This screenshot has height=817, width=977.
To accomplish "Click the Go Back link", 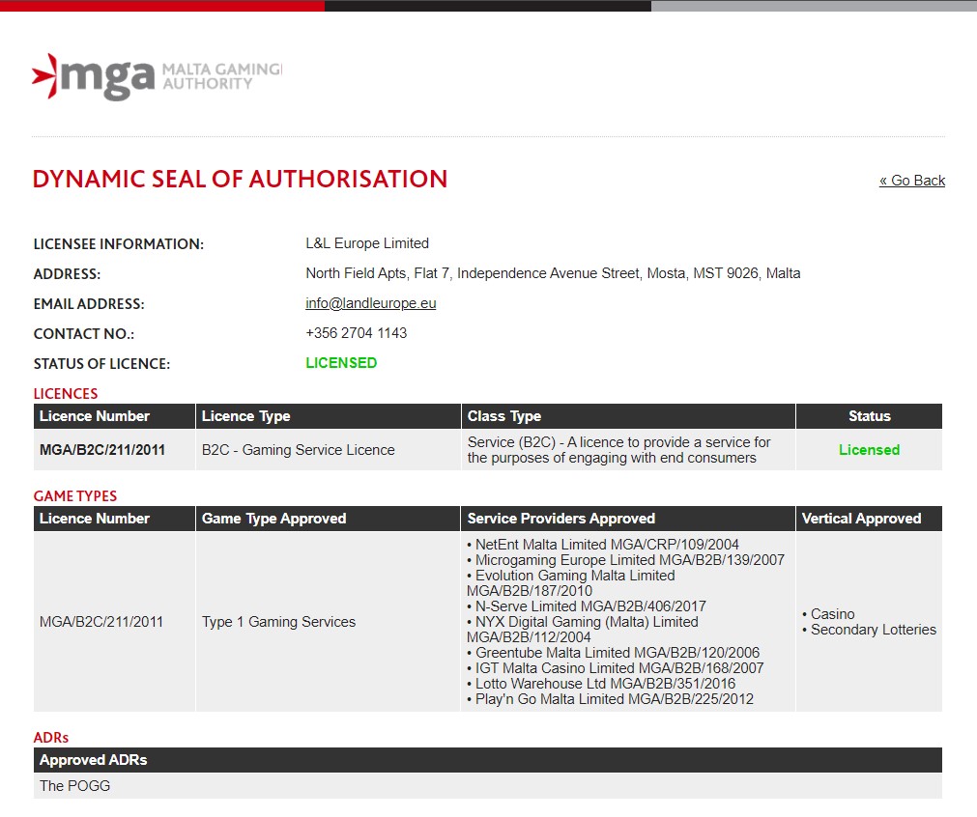I will coord(911,181).
